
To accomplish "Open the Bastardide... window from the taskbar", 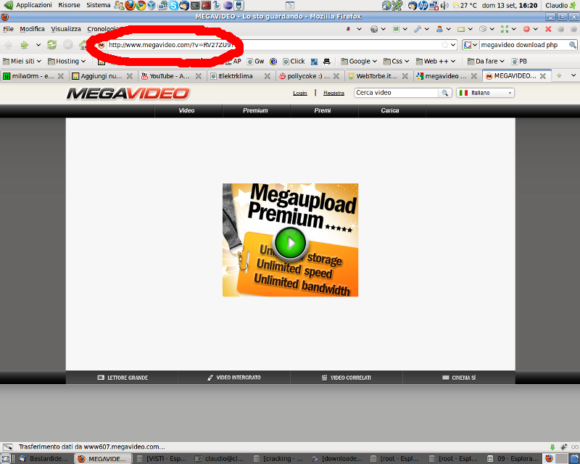I will tap(44, 459).
